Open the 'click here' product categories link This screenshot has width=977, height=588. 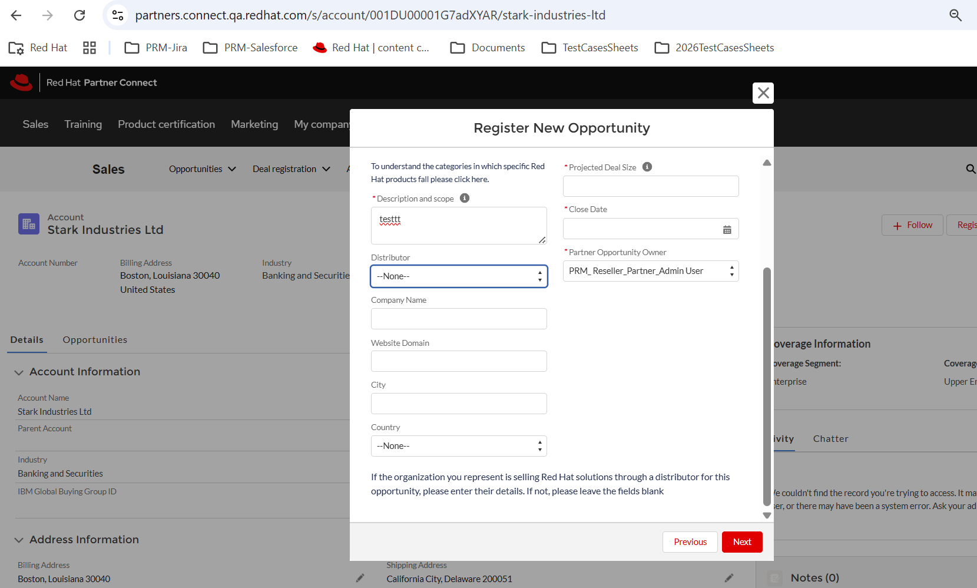471,179
